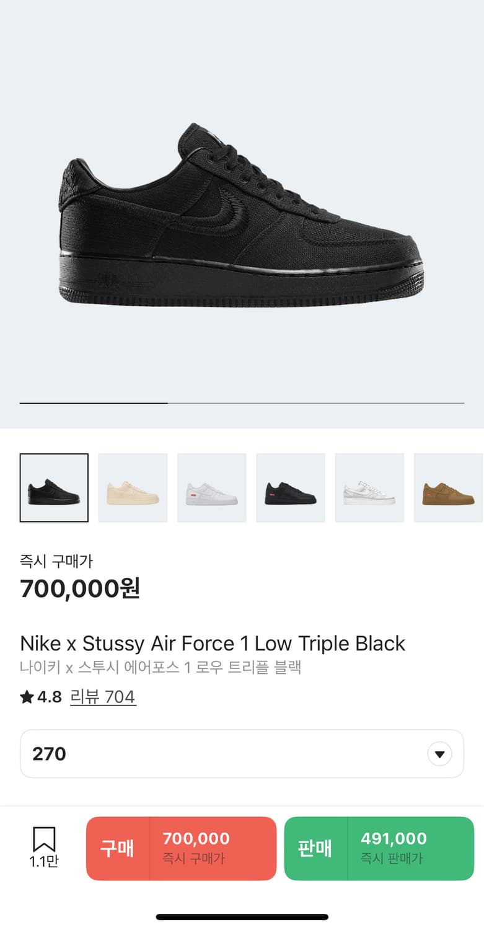484x930 pixels.
Task: Tap the bookmark save icon
Action: (44, 839)
